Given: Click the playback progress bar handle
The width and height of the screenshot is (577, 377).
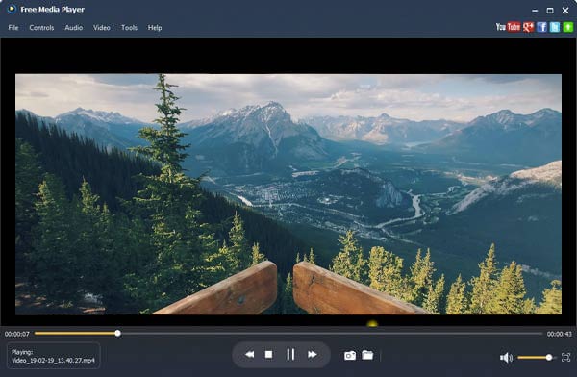Looking at the screenshot, I should coord(117,333).
